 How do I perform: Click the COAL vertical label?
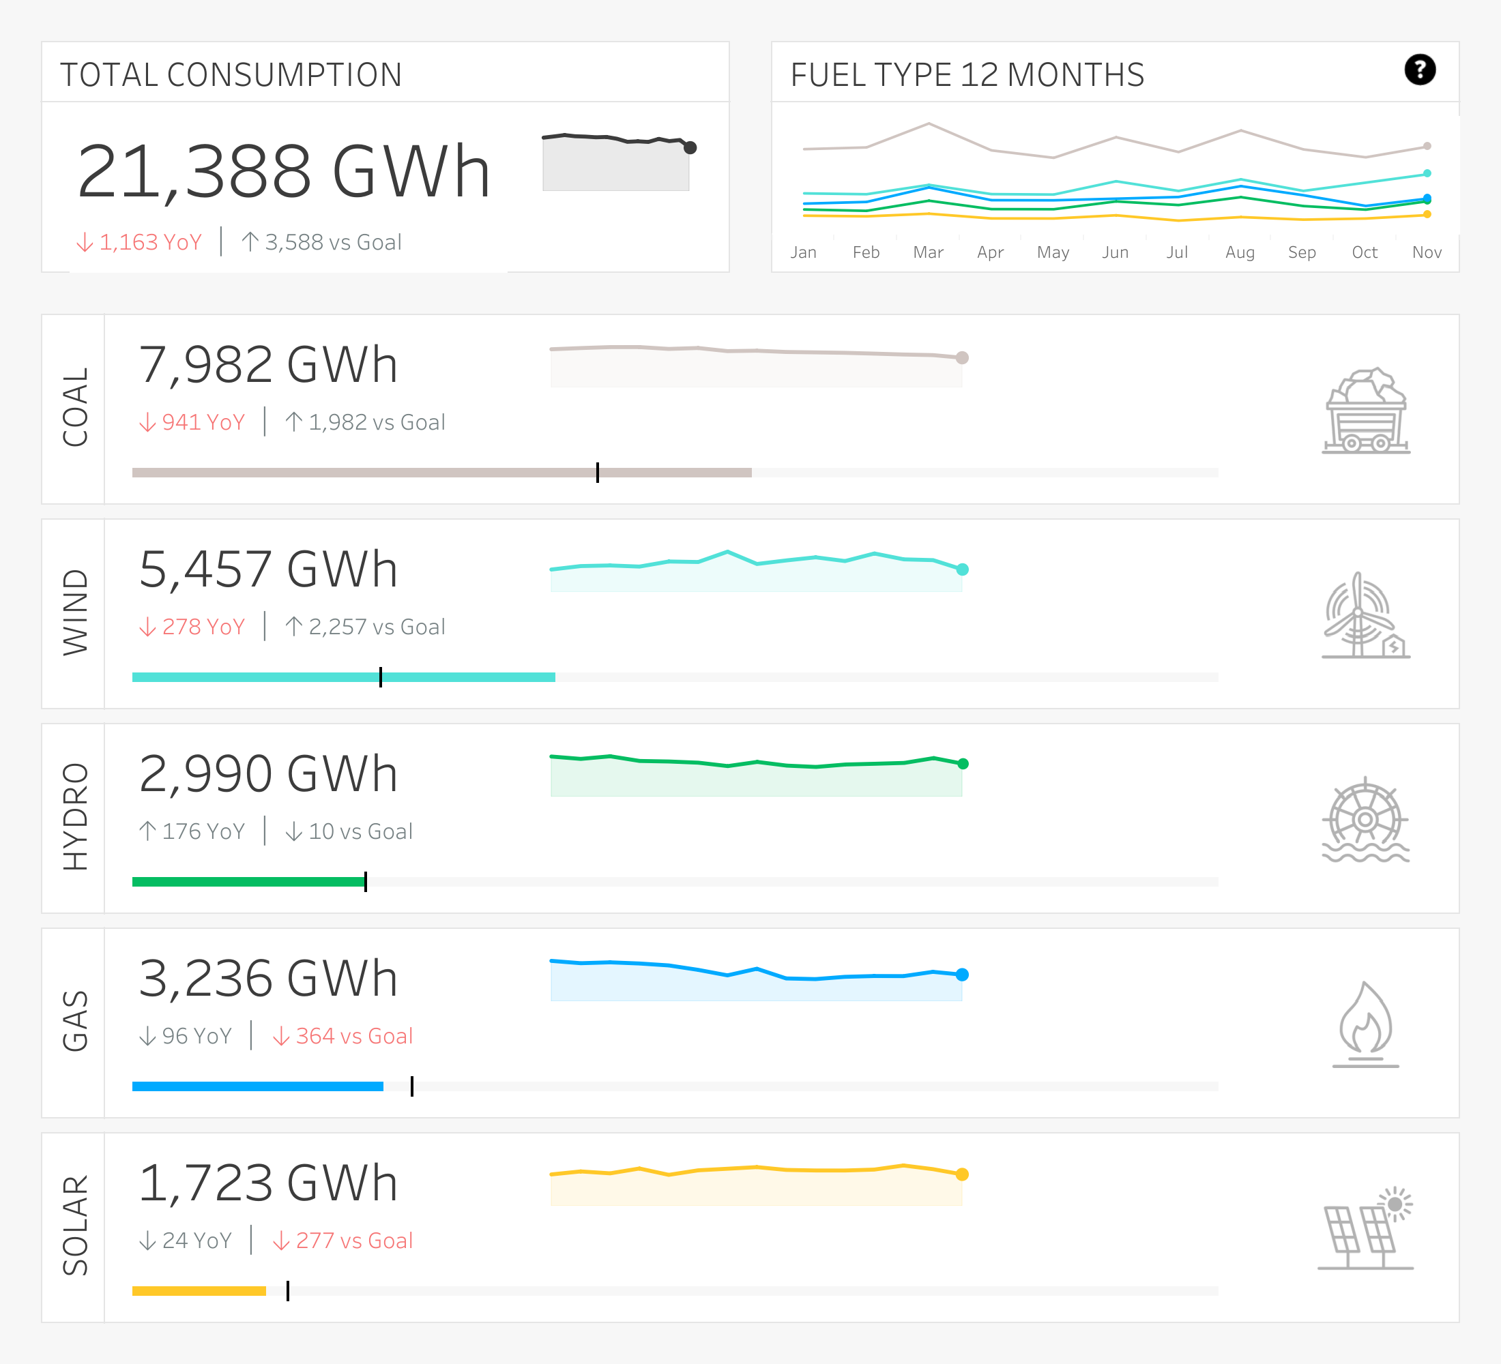[x=75, y=407]
